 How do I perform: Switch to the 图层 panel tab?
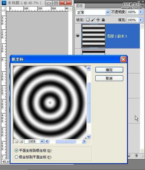tap(79, 6)
